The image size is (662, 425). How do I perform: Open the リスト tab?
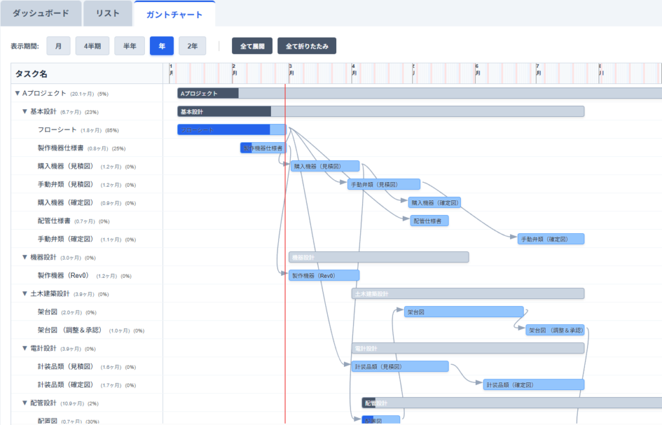click(x=107, y=14)
